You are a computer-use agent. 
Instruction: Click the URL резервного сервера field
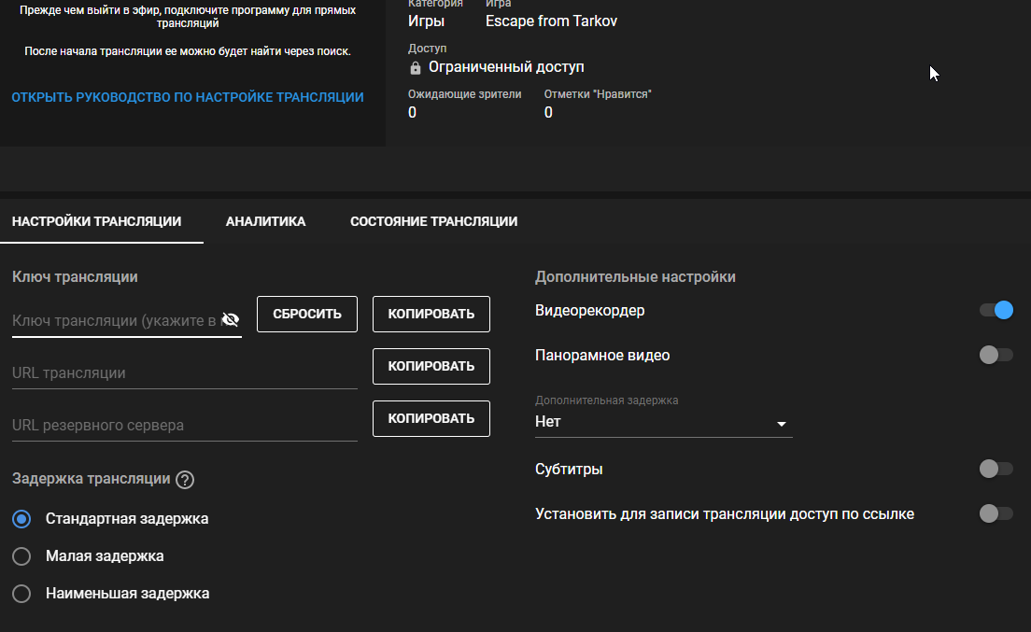(185, 425)
